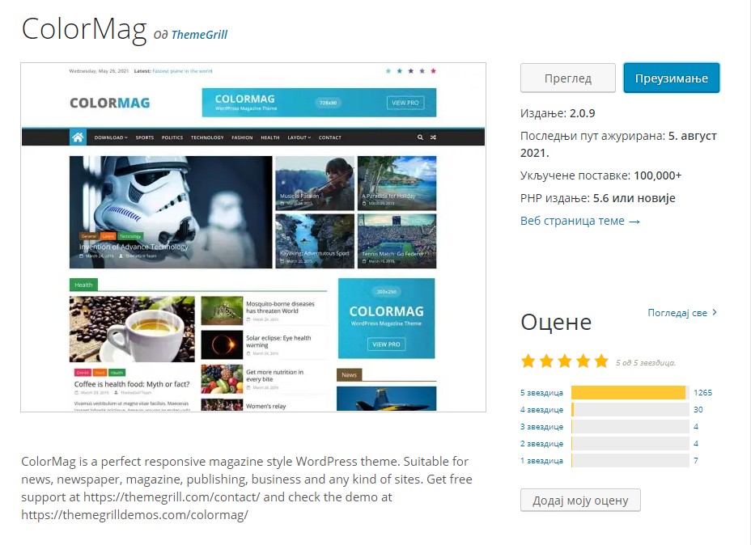Click the gold five-star rating icons
751x545 pixels.
(565, 361)
